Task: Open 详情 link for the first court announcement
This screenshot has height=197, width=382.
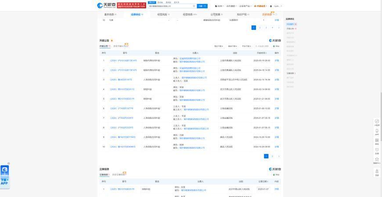Action: 277,61
